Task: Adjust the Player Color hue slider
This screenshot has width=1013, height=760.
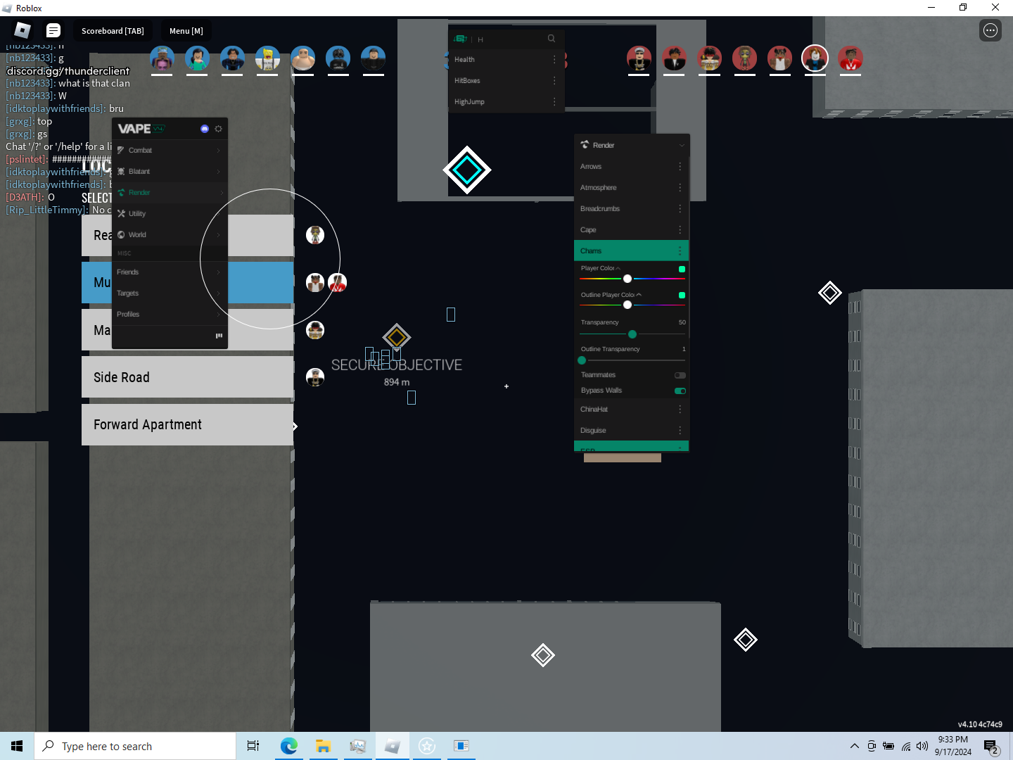Action: click(x=627, y=279)
